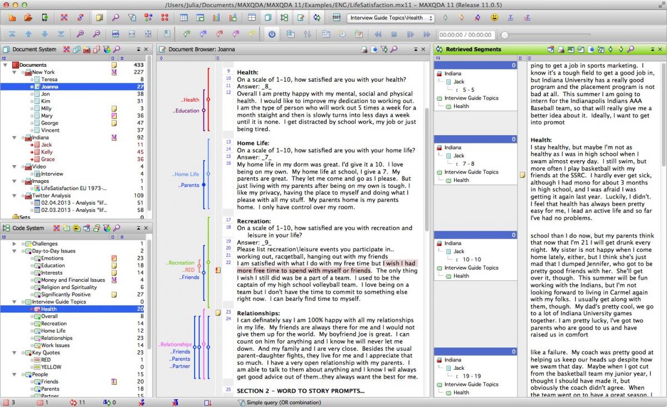
Task: Open the Interview Guide Topics\Health code dropdown
Action: pyautogui.click(x=391, y=18)
